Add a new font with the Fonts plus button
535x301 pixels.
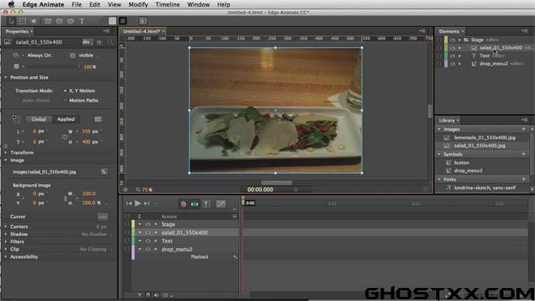pos(524,179)
